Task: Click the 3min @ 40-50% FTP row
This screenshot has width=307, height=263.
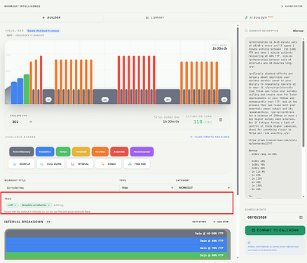Action: 117,234
